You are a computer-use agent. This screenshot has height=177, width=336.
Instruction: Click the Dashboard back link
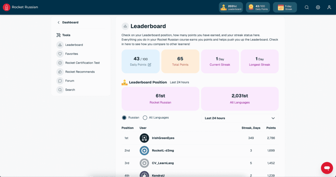tap(70, 23)
